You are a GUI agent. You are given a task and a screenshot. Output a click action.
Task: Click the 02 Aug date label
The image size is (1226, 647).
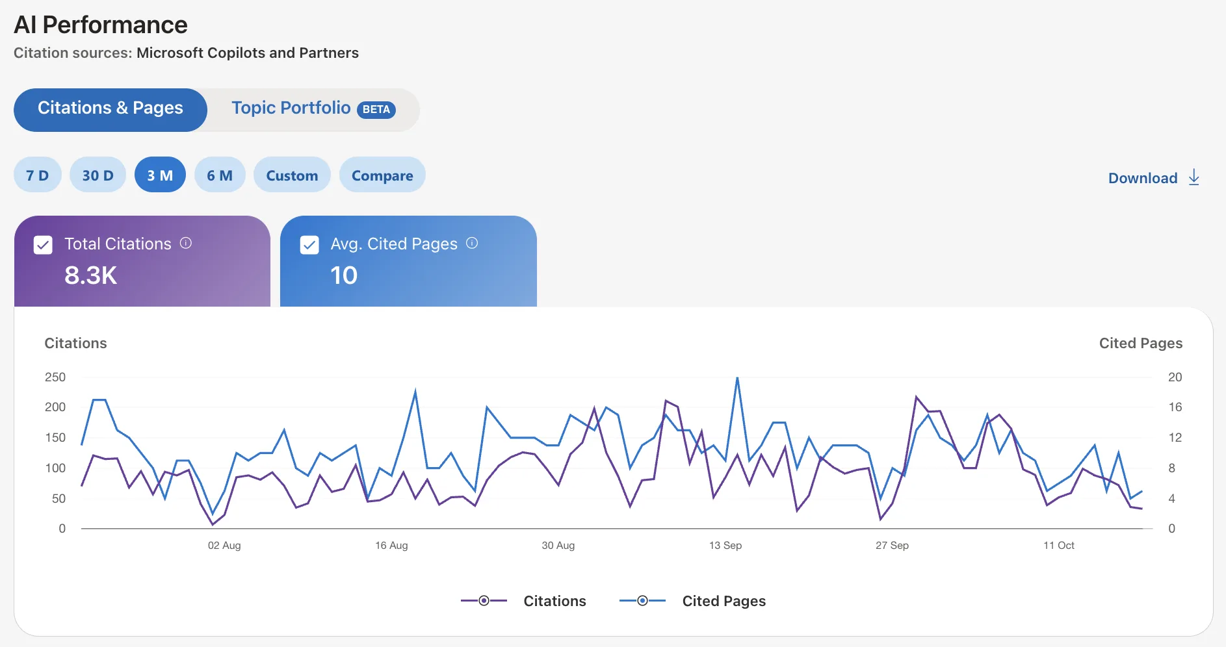tap(224, 546)
